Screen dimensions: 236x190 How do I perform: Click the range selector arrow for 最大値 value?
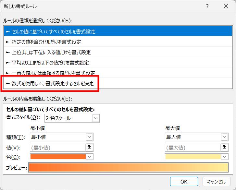coord(224,147)
